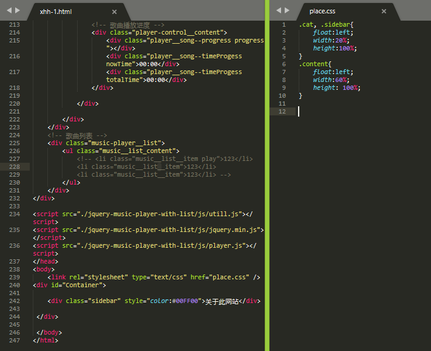
Task: Click the player.js script src path
Action: pyautogui.click(x=161, y=246)
